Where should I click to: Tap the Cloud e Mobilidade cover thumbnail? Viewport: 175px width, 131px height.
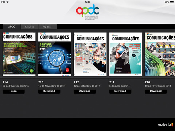coord(90,54)
